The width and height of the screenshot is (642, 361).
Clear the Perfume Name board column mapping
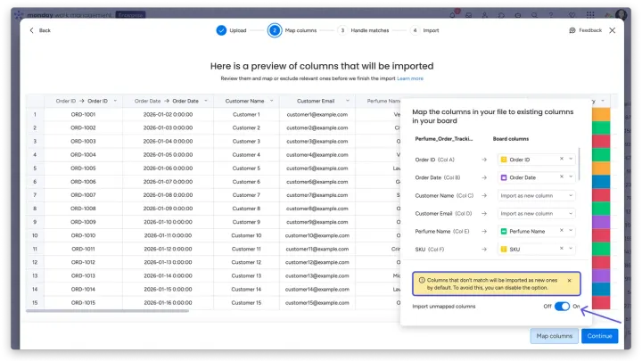[x=562, y=231]
